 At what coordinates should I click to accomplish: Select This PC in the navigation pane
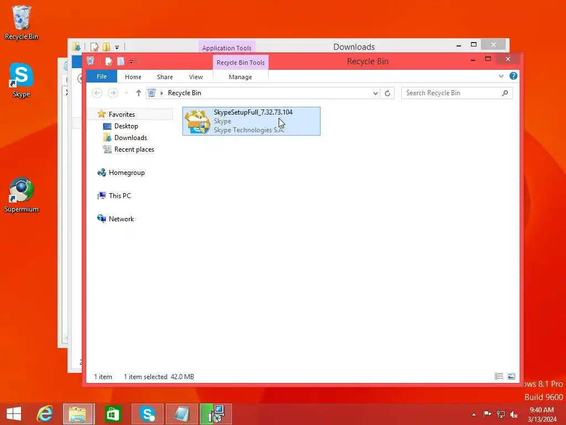[119, 195]
